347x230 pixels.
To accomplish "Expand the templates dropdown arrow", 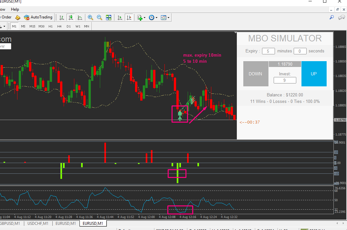I will 168,18.
